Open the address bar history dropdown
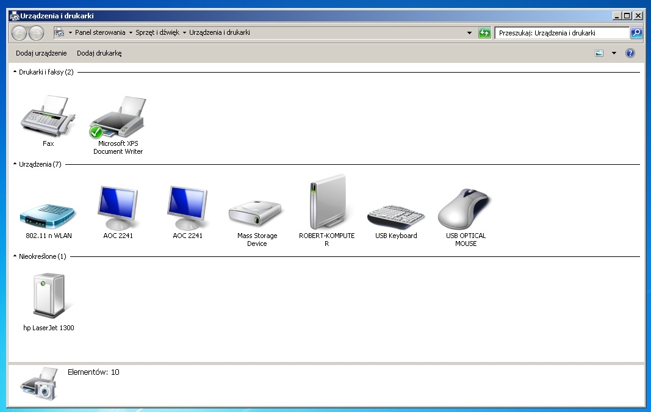The width and height of the screenshot is (651, 412). pyautogui.click(x=469, y=33)
